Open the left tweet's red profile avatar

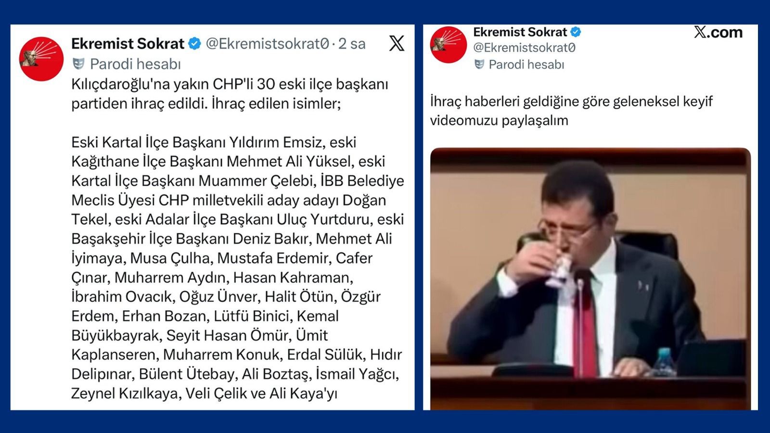(41, 59)
